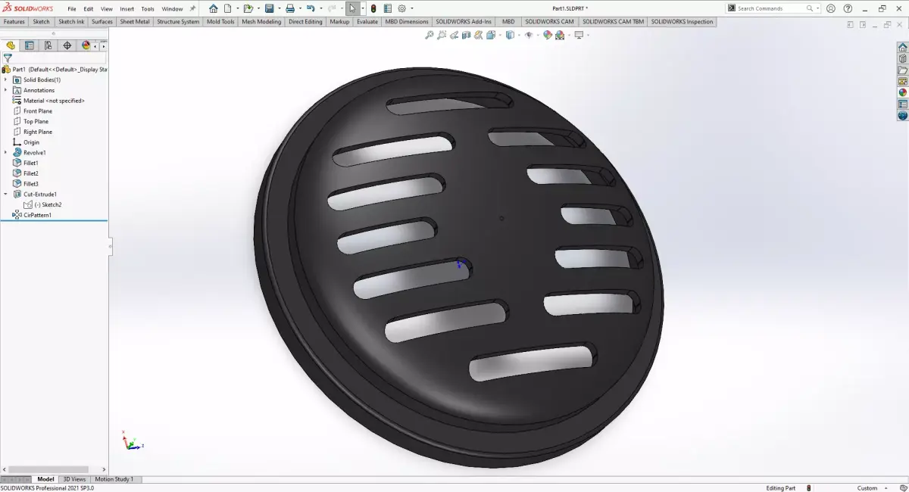Open the Apply Scene tool
This screenshot has height=492, width=909.
click(558, 35)
